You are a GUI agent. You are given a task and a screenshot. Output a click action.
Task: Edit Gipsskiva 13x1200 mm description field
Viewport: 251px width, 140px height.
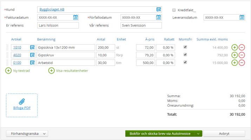[x=66, y=47]
